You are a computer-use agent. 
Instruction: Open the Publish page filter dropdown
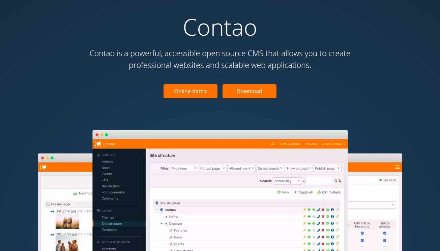click(x=327, y=169)
